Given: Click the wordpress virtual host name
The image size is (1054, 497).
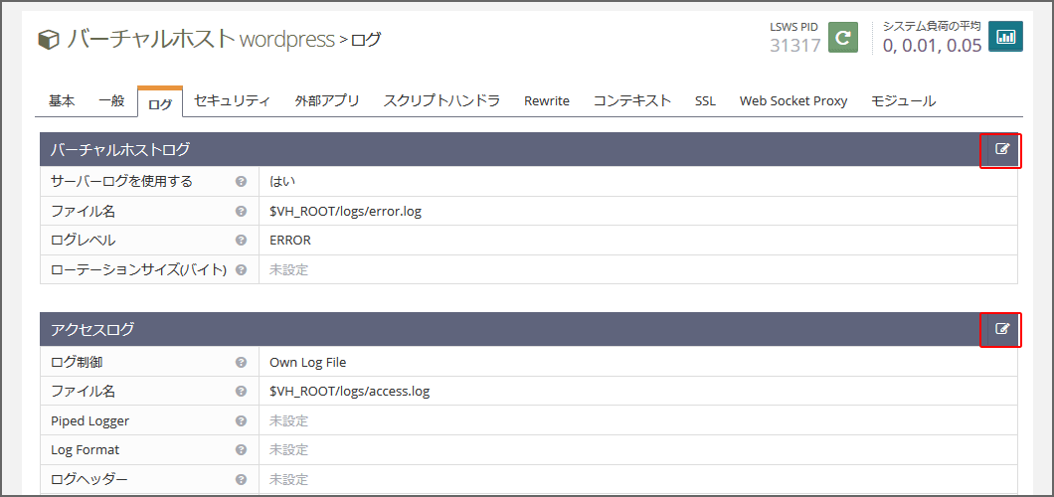Looking at the screenshot, I should (287, 40).
